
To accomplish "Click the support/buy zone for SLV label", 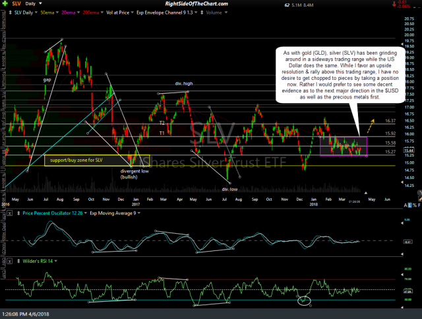I will click(76, 160).
